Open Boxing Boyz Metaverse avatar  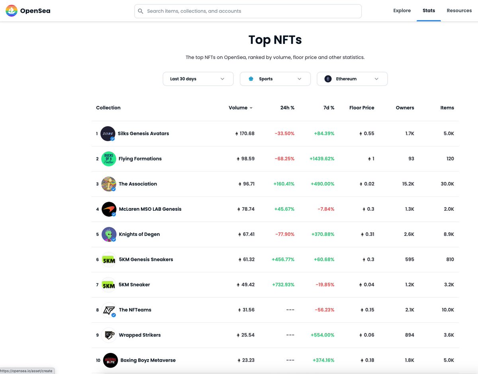click(x=110, y=360)
